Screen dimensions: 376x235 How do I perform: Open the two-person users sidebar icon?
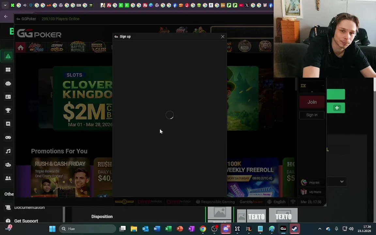(x=8, y=178)
